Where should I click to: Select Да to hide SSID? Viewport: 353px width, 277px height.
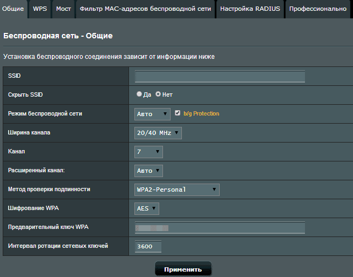pos(139,94)
